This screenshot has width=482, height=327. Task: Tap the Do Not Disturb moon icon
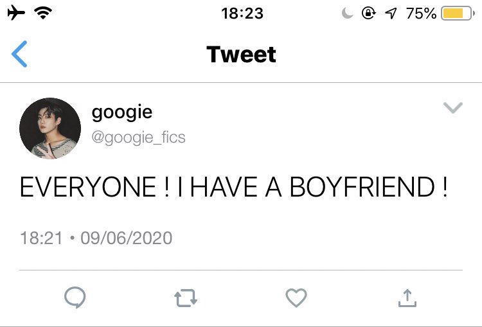347,13
